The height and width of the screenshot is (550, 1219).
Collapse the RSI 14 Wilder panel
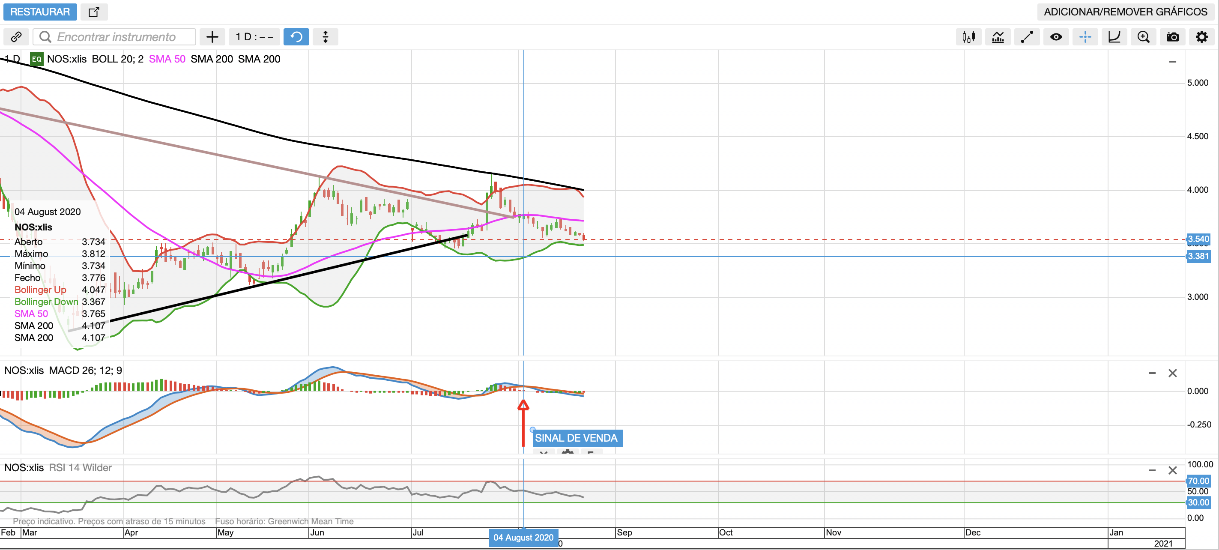(x=1152, y=470)
